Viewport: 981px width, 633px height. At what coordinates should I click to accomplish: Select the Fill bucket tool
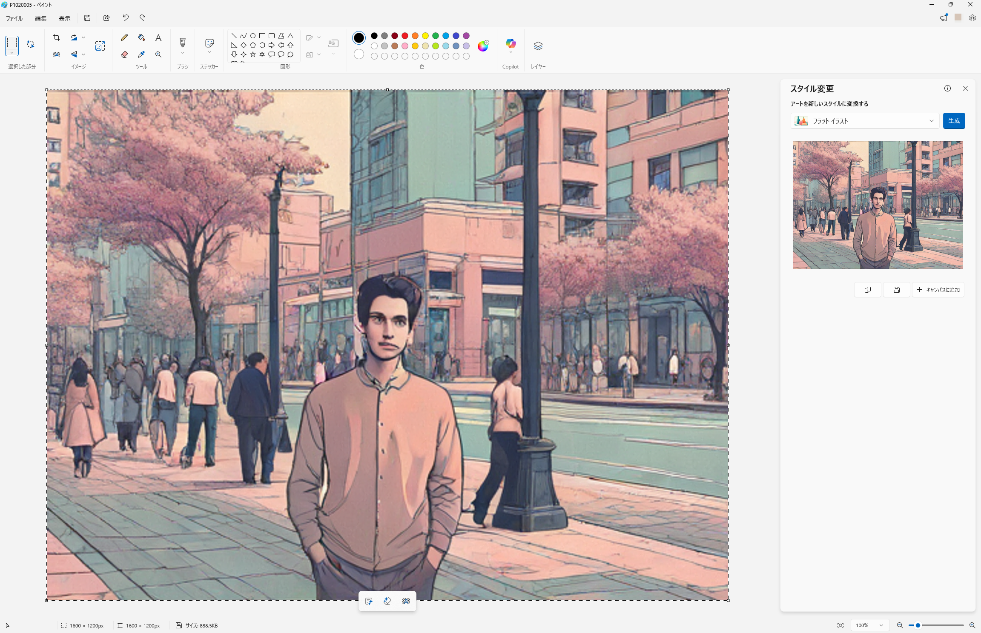click(141, 38)
